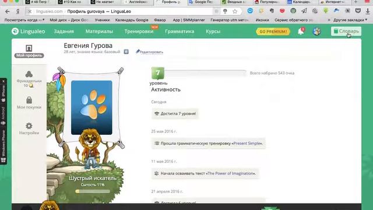This screenshot has width=373, height=210.
Task: Open Календарь Google bookmark
Action: (x=132, y=20)
